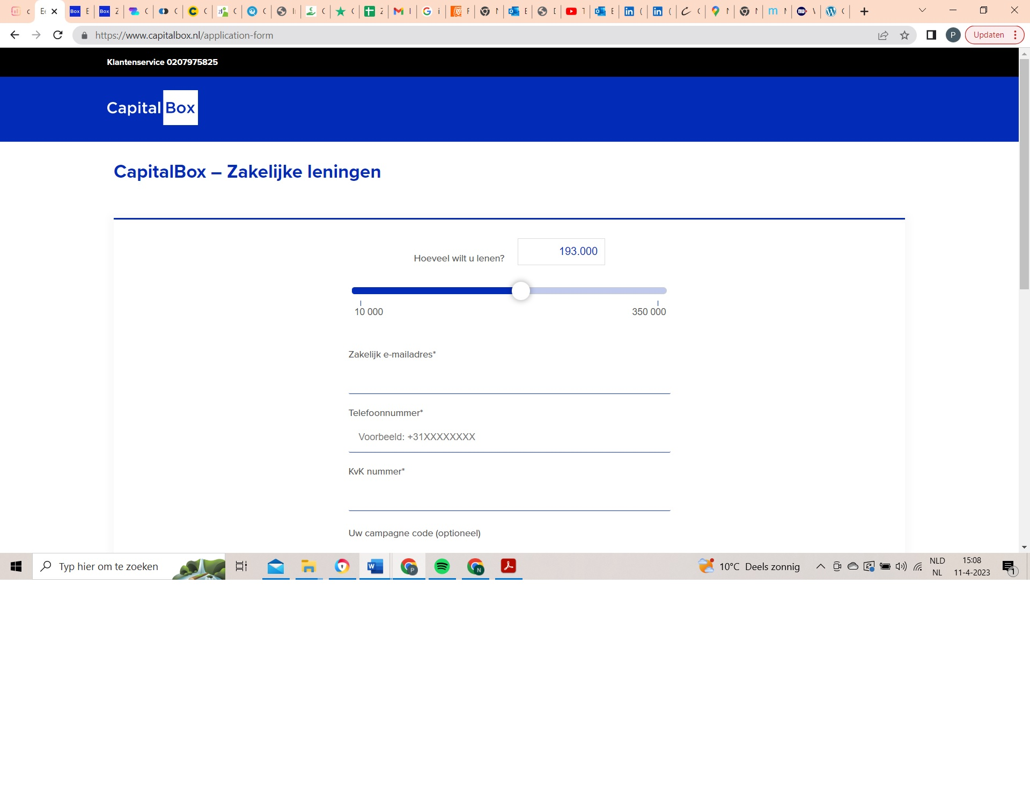Image resolution: width=1030 pixels, height=788 pixels.
Task: Switch to the WordPress tab
Action: (x=835, y=11)
